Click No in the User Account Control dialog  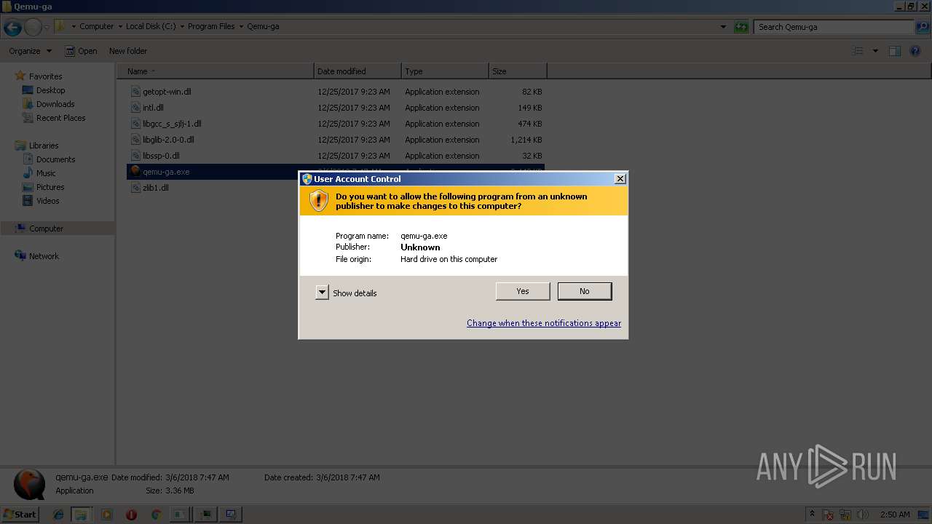point(585,291)
